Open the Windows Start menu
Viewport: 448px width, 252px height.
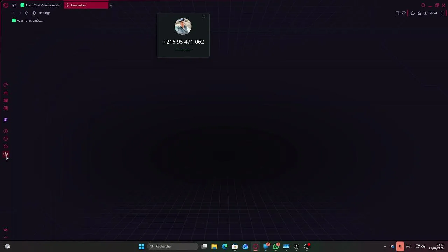pyautogui.click(x=141, y=246)
